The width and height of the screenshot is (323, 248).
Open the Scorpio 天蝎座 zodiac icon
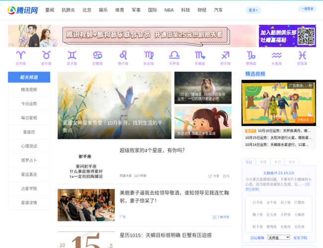(200, 58)
